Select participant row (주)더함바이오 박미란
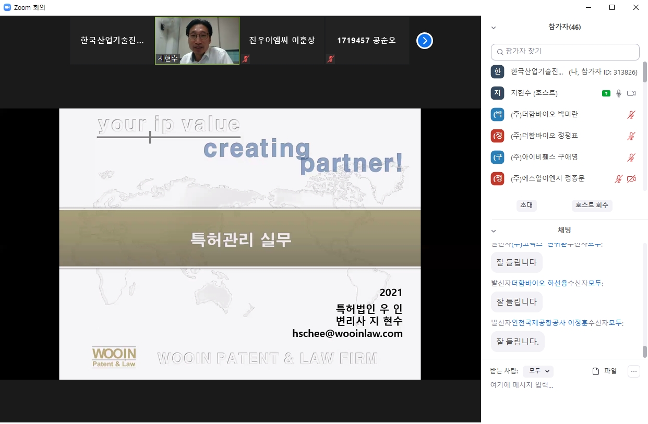 (565, 115)
